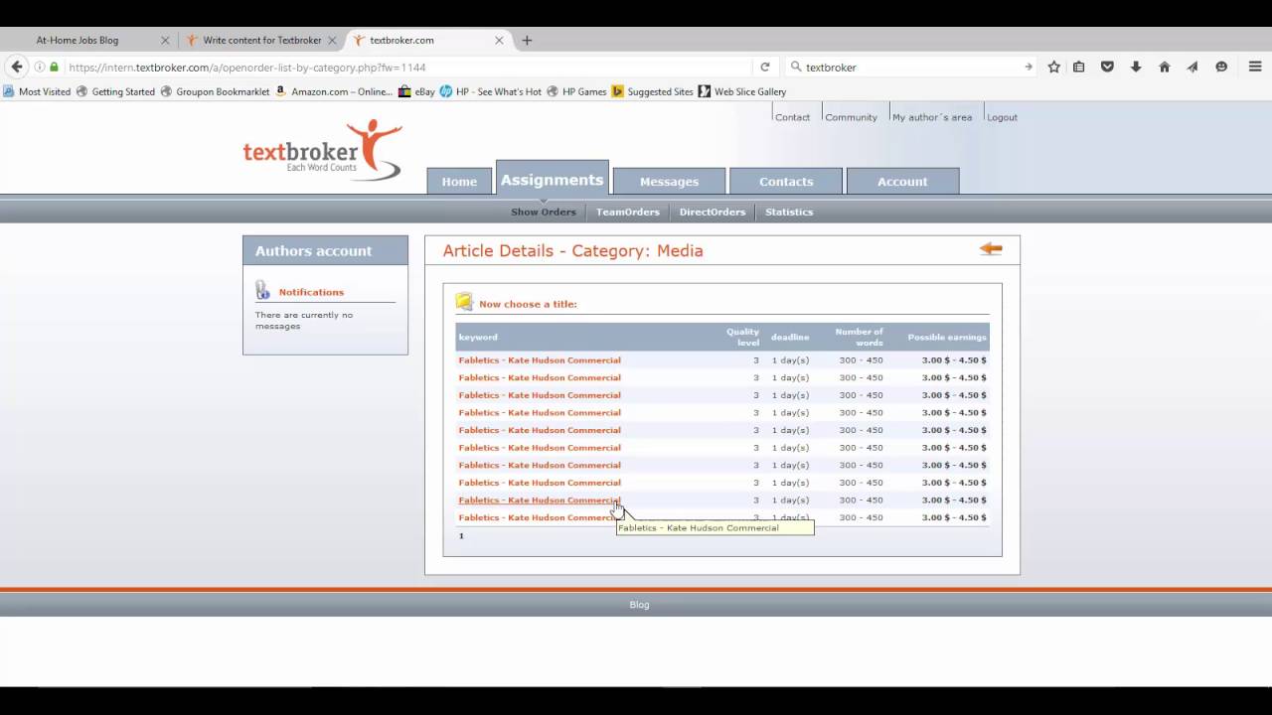Open Amazon.com bookmark
Screen dimensions: 1272x715
point(334,91)
